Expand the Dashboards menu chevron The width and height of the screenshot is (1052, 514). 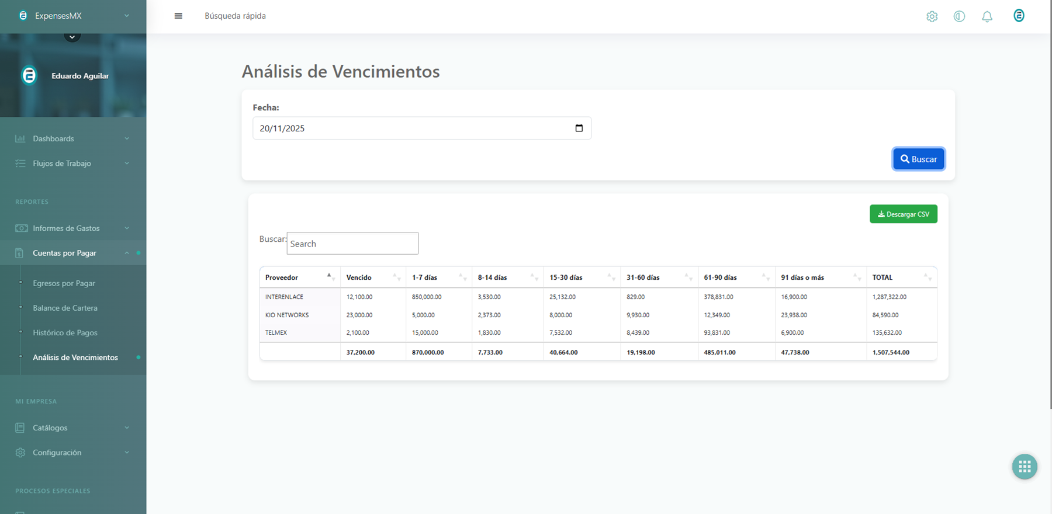127,138
